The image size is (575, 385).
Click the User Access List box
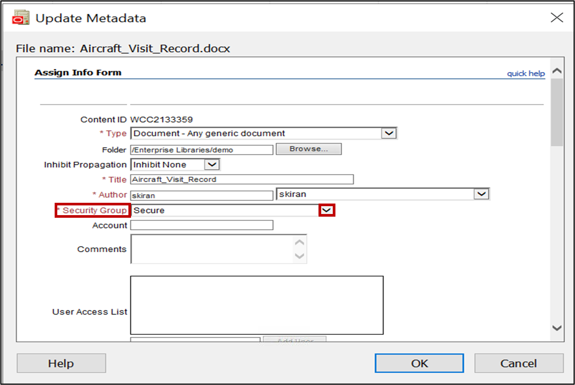(x=256, y=305)
